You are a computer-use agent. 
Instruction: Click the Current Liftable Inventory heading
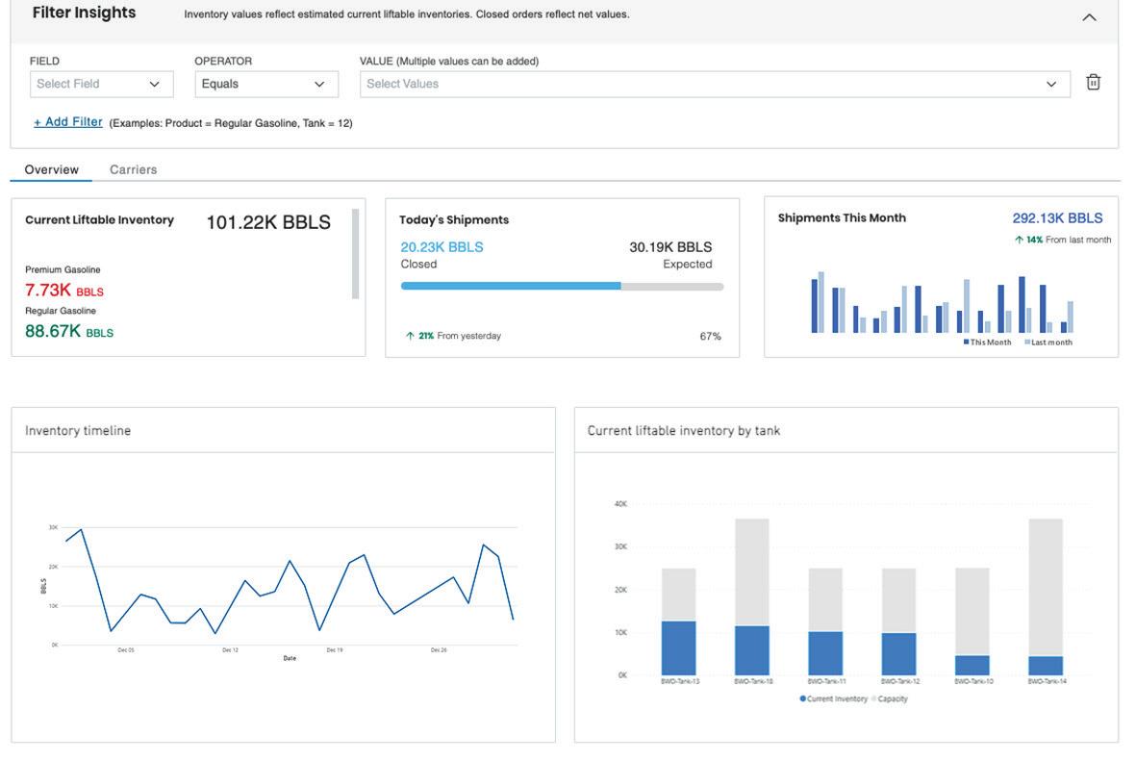click(x=99, y=219)
